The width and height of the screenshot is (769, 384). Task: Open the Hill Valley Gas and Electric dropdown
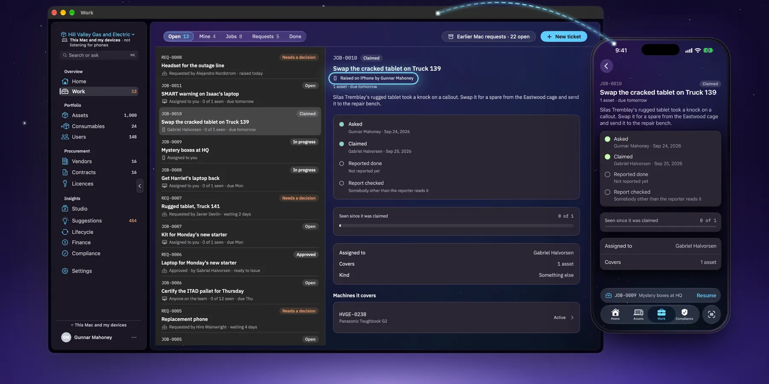pos(98,35)
